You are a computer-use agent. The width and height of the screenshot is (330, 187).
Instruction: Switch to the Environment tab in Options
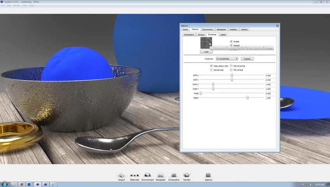pos(208,30)
